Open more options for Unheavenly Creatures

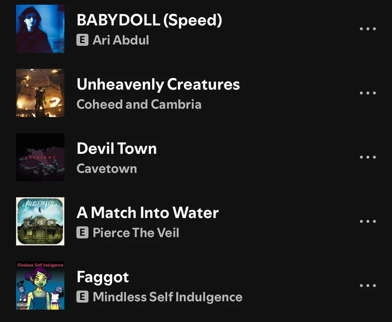368,93
